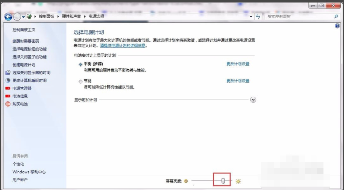The image size is (344, 190).
Task: Click the 屏幕亮度 slider thumb
Action: point(223,181)
